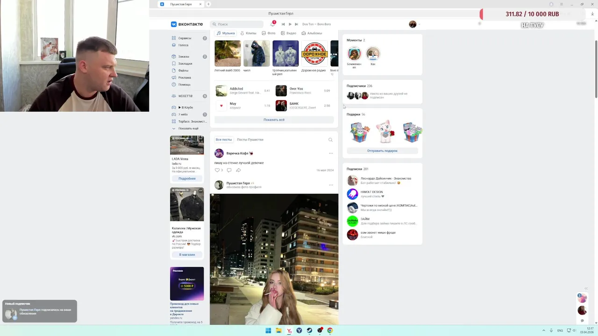
Task: Switch to the Клипы tab
Action: pyautogui.click(x=248, y=33)
